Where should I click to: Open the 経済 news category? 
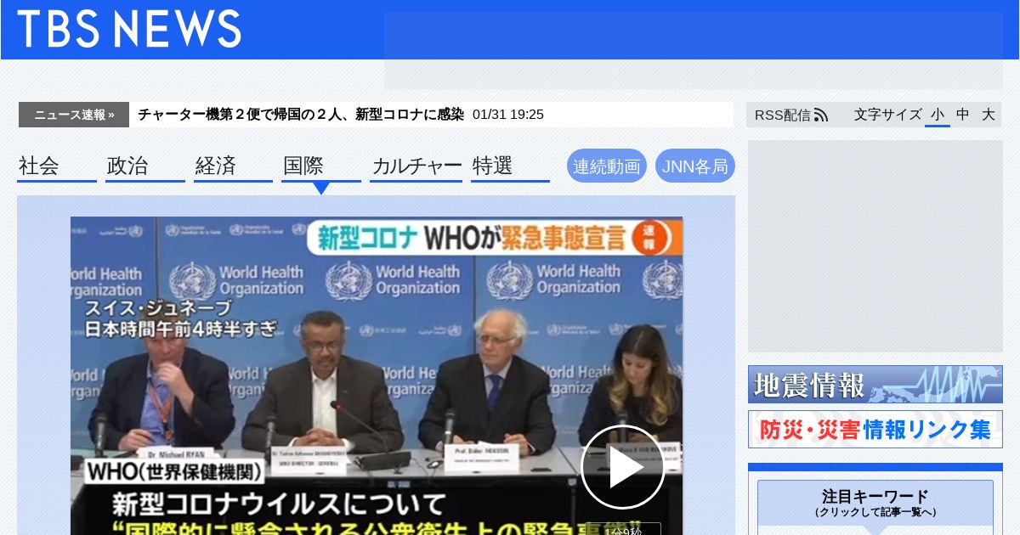pyautogui.click(x=233, y=166)
